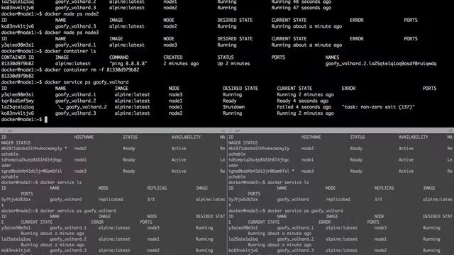Click the 'Shutdown' desired state value
The height and width of the screenshot is (255, 454).
(233, 107)
